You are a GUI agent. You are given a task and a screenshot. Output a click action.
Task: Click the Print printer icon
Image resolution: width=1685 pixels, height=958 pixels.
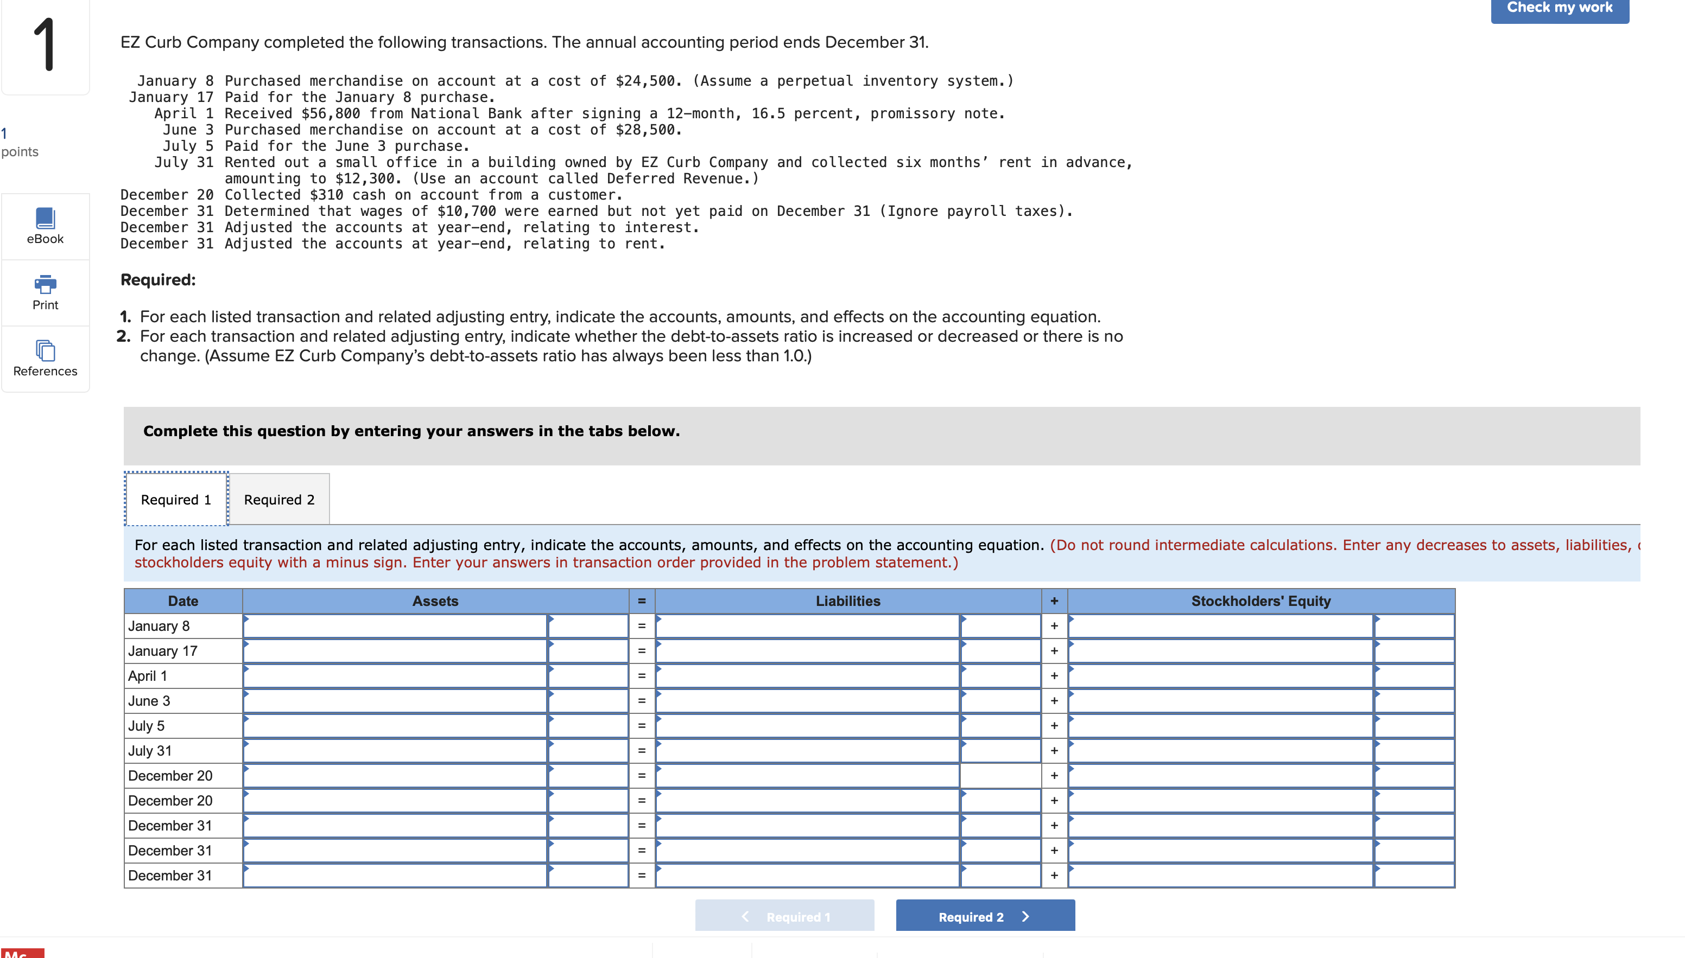click(x=45, y=284)
